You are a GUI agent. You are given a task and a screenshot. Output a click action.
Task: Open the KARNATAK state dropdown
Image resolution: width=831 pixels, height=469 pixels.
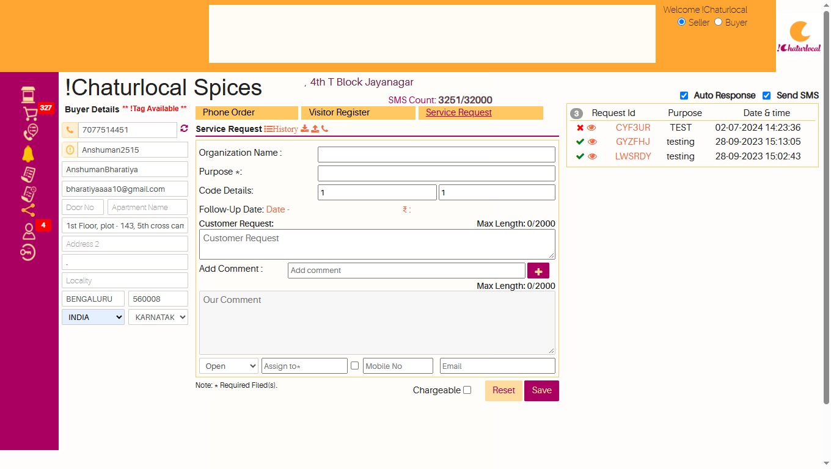tap(158, 317)
